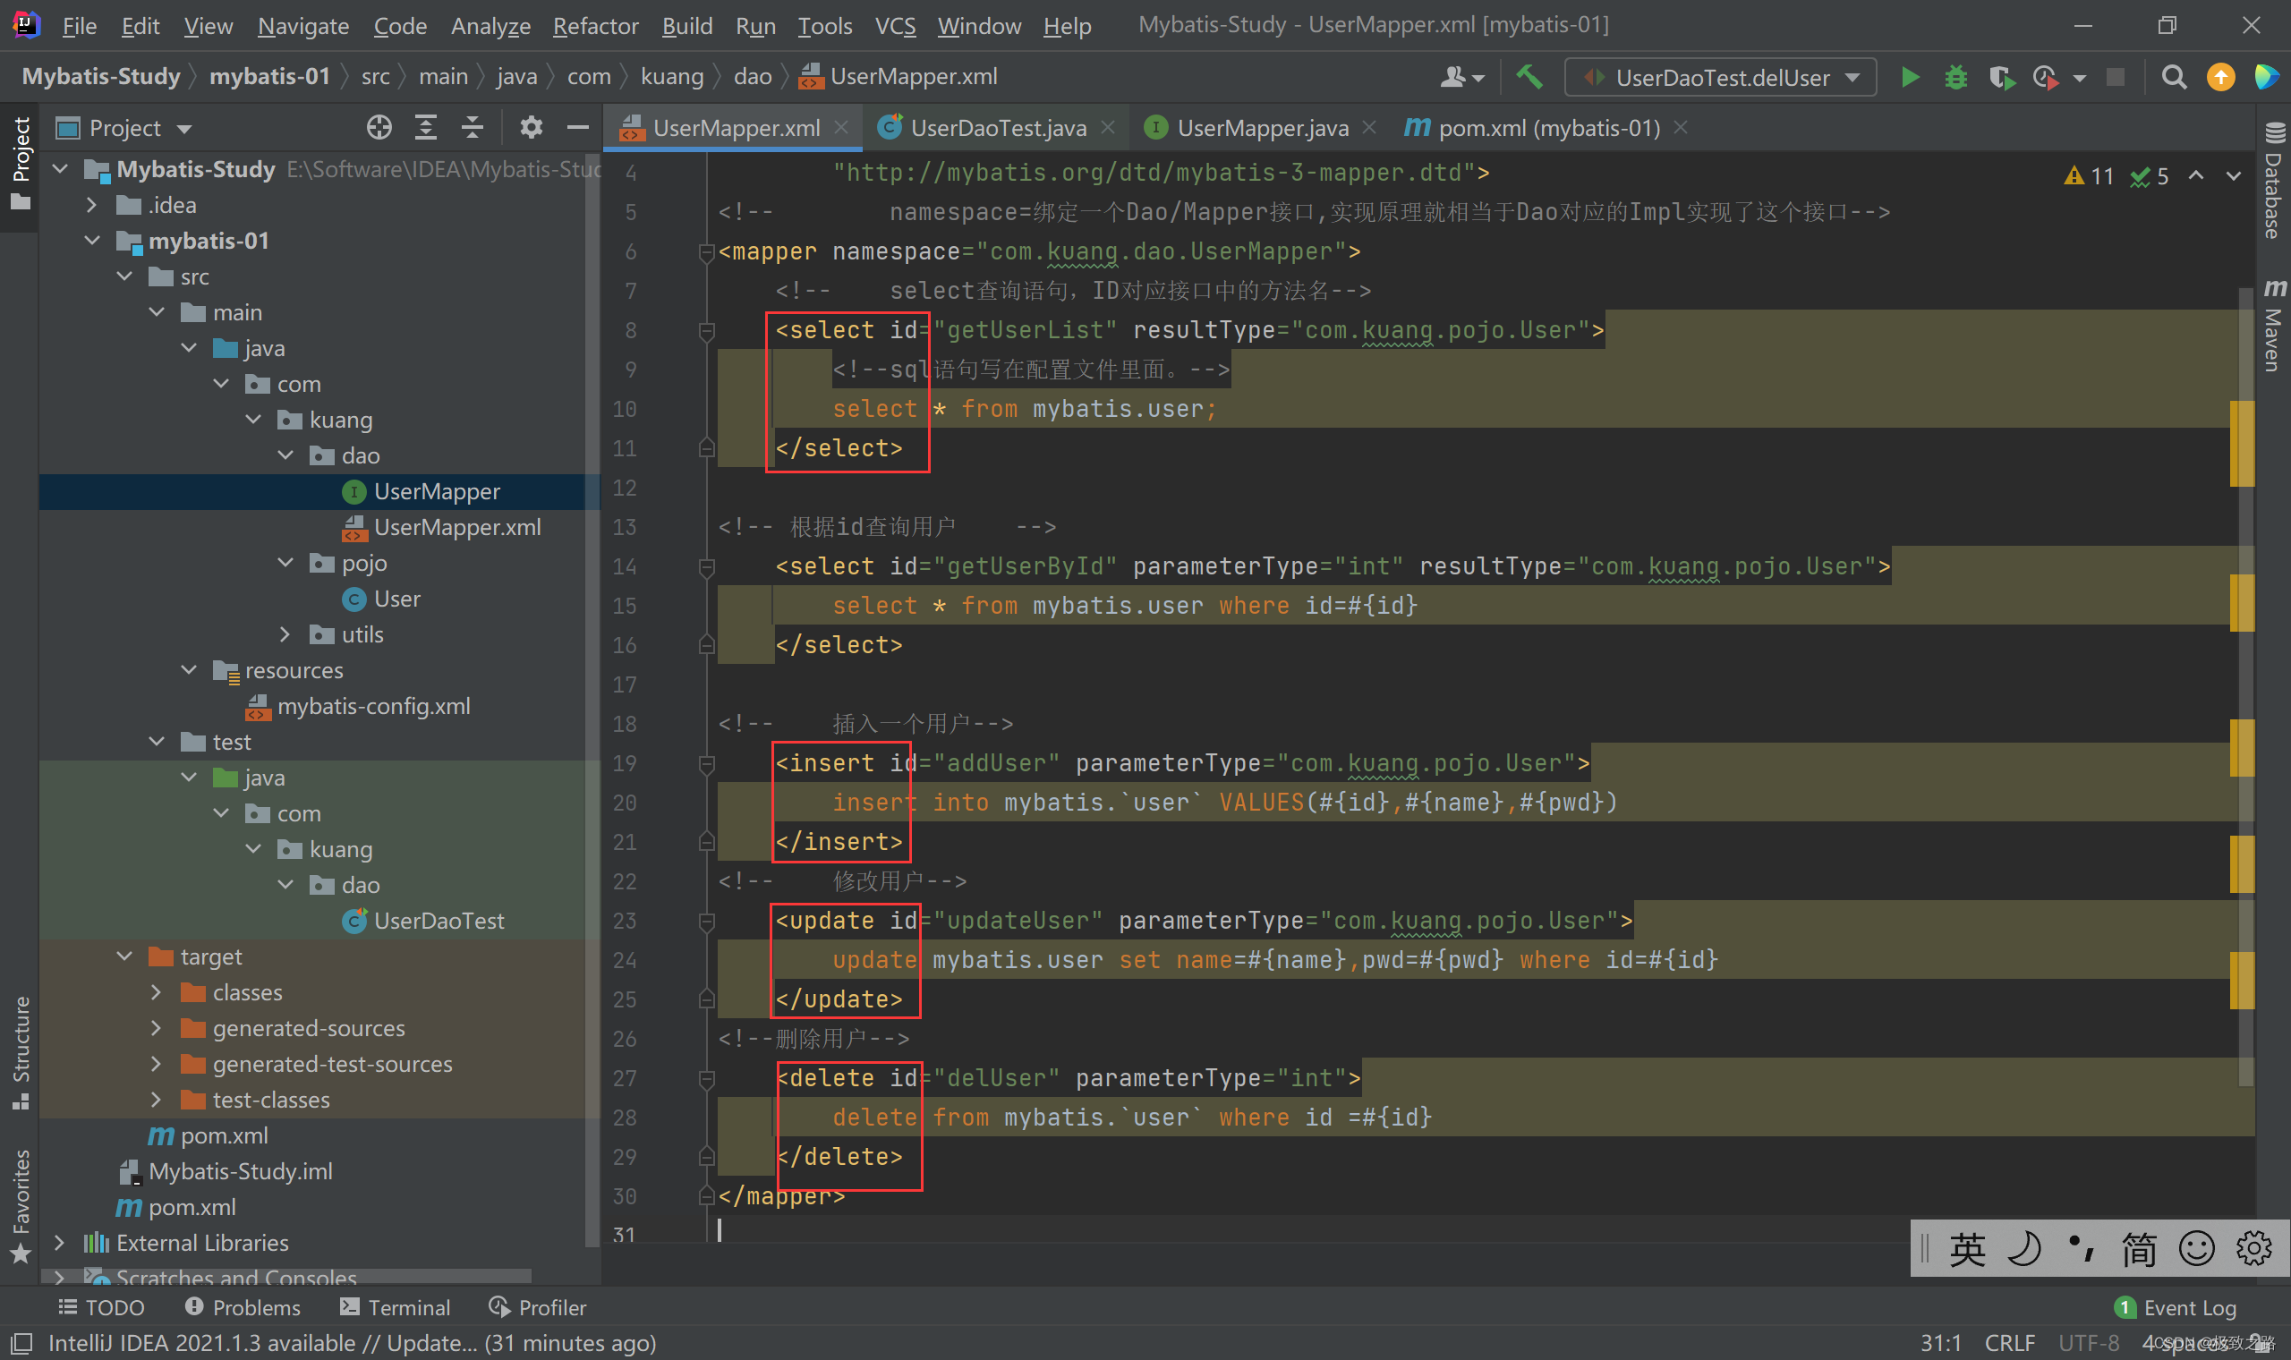Toggle IME English/Chinese mode button
This screenshot has height=1360, width=2291.
click(1967, 1248)
